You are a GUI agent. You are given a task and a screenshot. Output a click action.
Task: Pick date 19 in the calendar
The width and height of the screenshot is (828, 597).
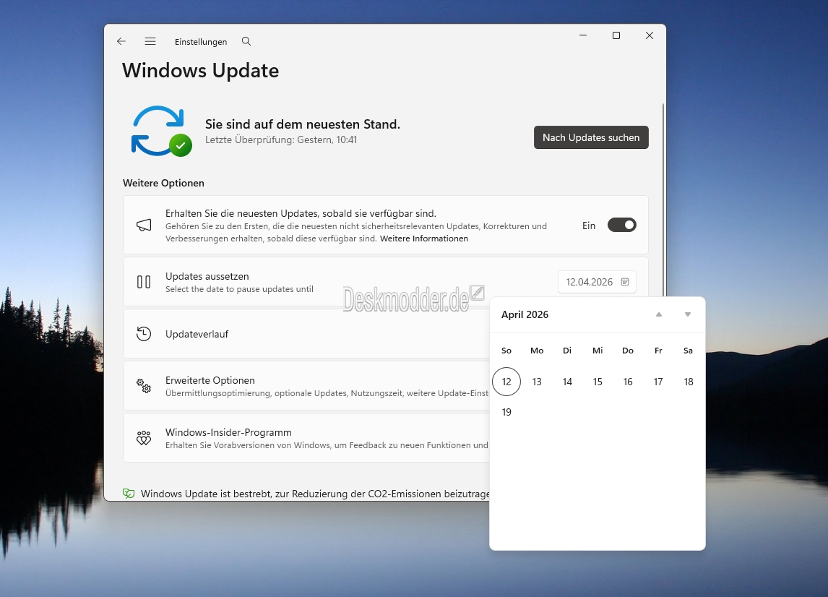tap(506, 412)
